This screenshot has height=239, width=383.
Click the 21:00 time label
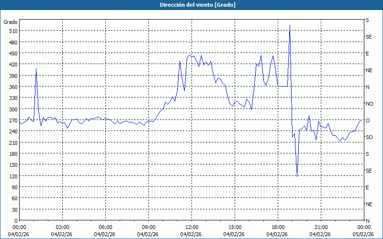coord(321,227)
